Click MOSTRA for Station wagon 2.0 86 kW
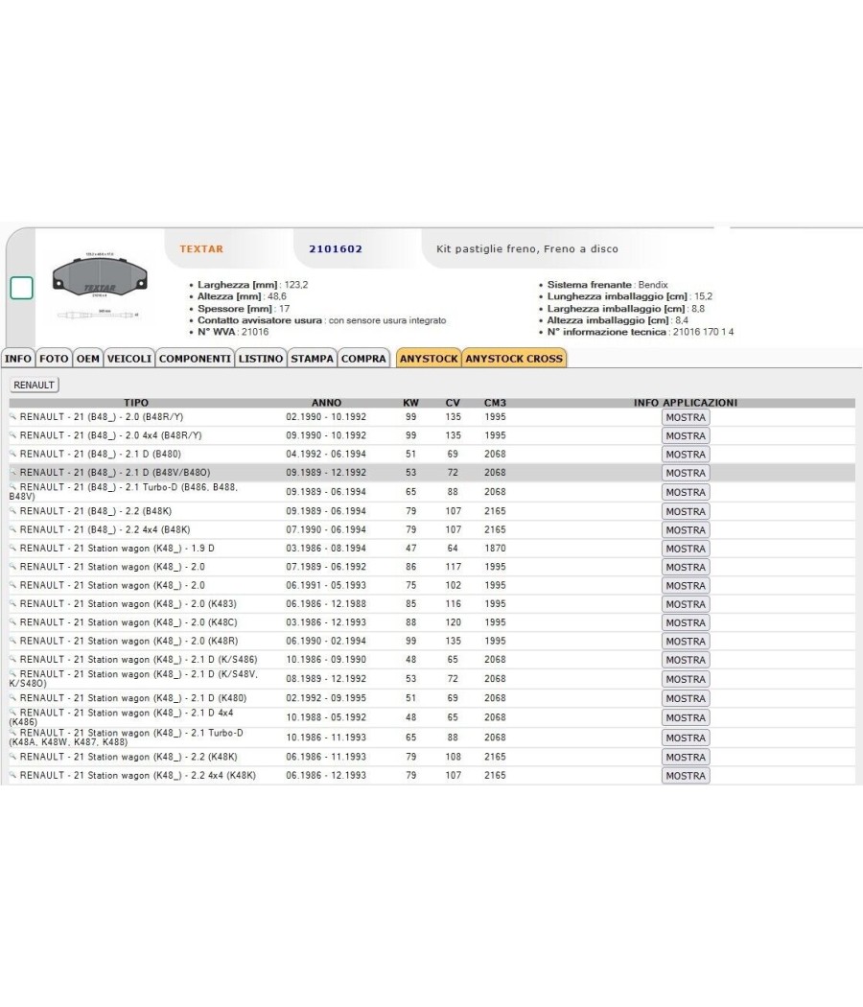This screenshot has height=1007, width=863. point(686,568)
